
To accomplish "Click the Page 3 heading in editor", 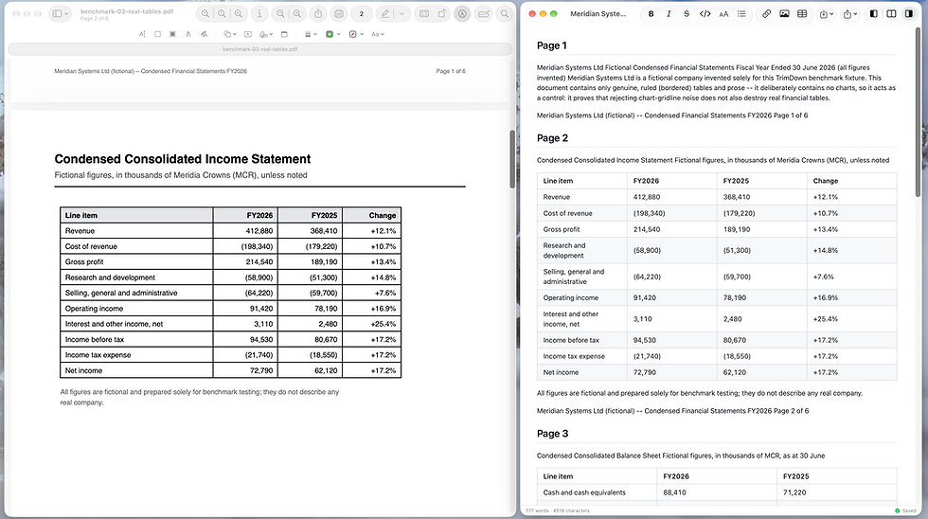I will [552, 434].
